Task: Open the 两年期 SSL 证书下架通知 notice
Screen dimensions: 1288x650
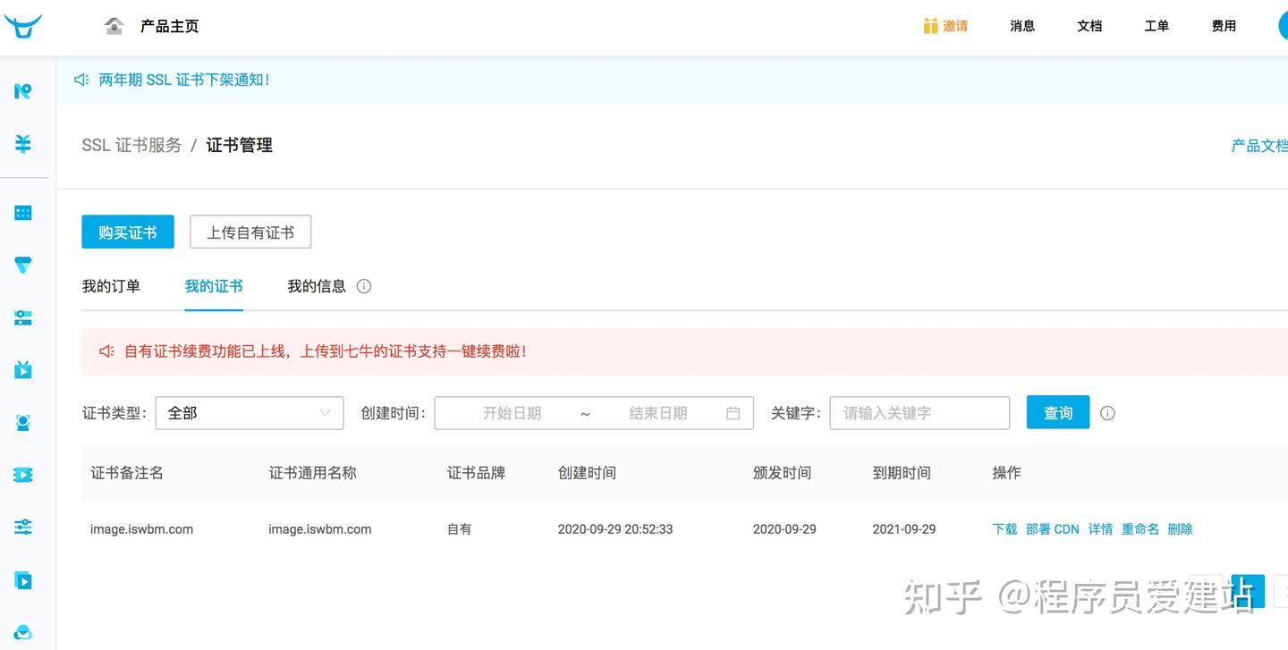Action: [x=184, y=80]
